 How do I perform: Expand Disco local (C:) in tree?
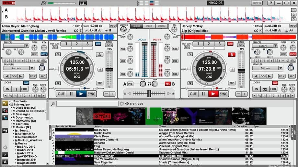point(11,108)
